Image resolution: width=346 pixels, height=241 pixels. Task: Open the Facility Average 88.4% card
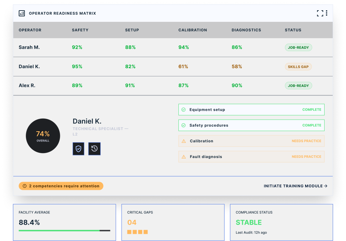pos(64,223)
